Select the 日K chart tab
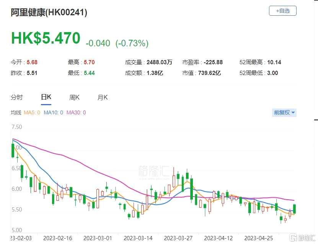This screenshot has height=244, width=318. (x=46, y=97)
